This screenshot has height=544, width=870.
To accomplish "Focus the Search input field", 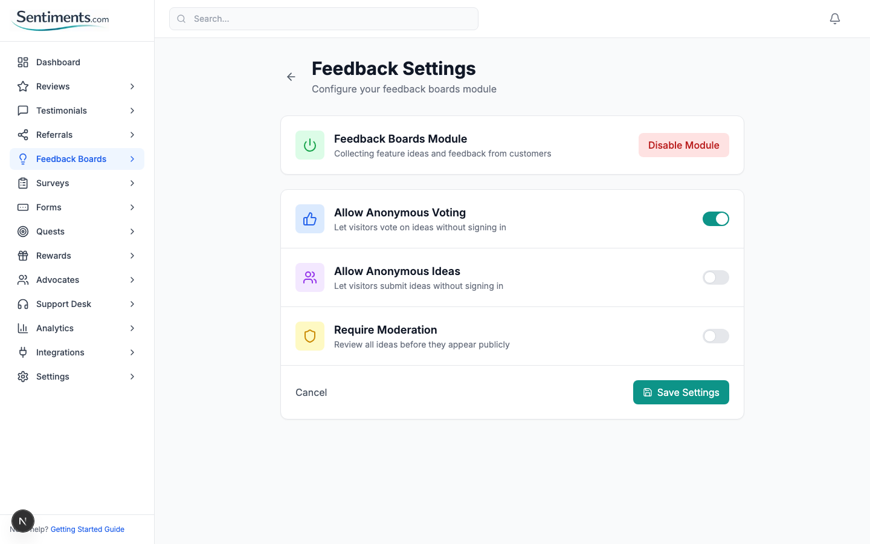I will tap(324, 19).
